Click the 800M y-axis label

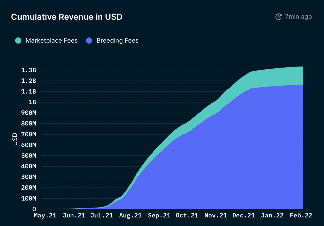click(29, 124)
